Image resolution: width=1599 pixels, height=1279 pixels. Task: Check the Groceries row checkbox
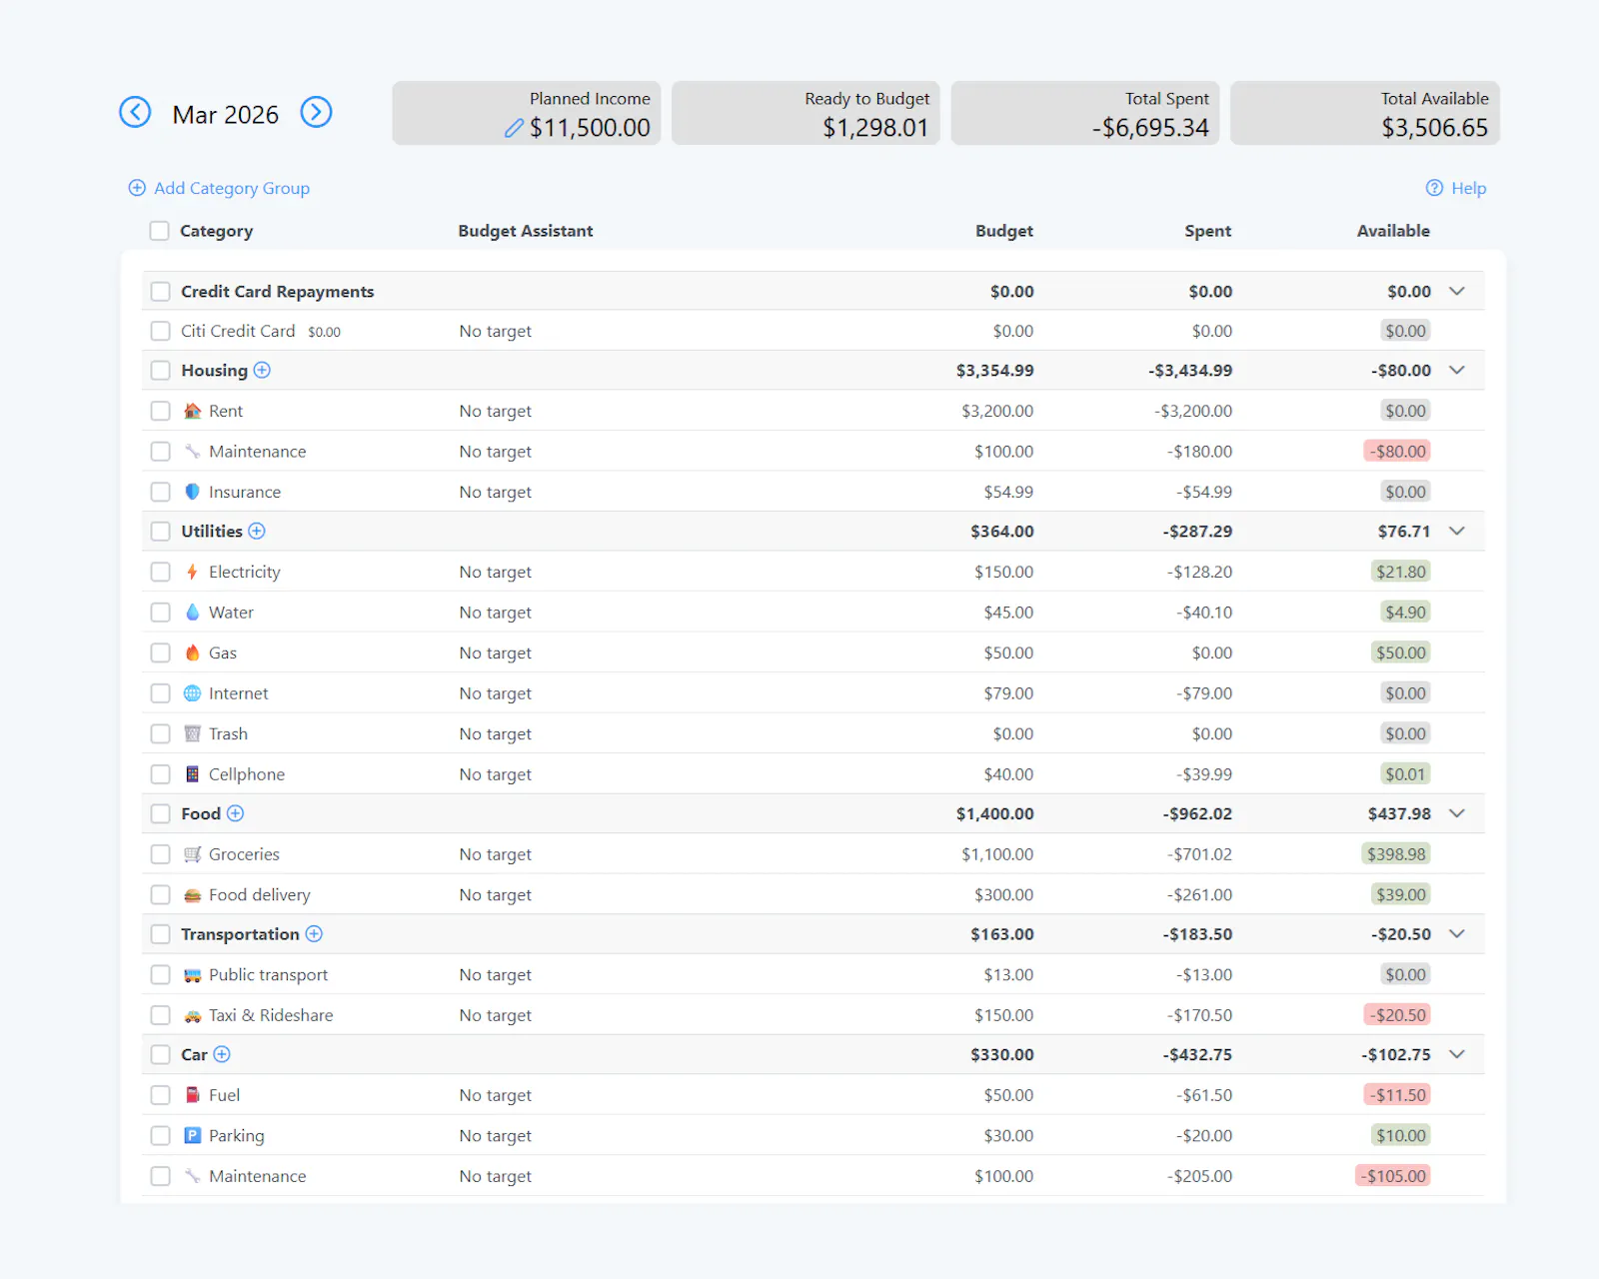160,854
